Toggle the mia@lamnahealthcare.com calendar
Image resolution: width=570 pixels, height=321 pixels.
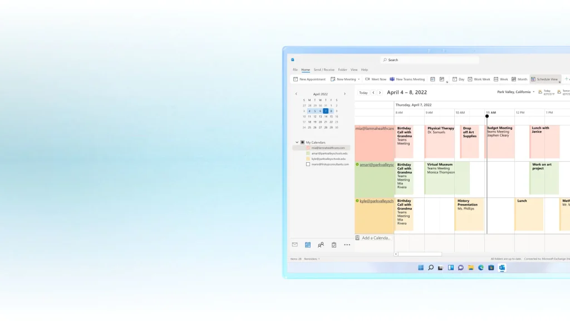point(308,148)
